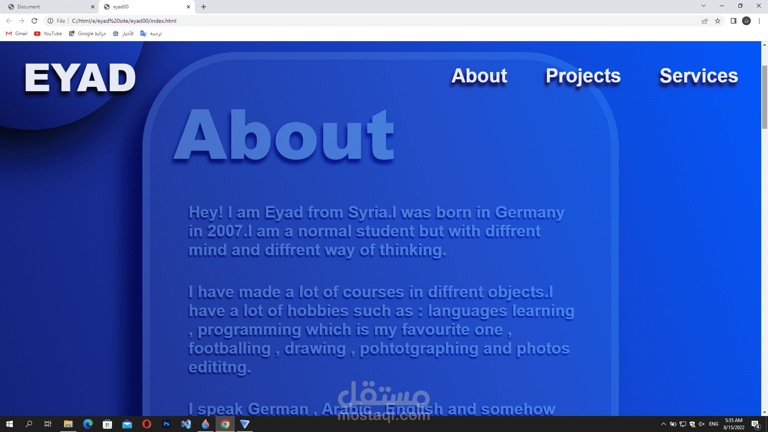Open the Projects navigation link
Image resolution: width=768 pixels, height=432 pixels.
(583, 76)
